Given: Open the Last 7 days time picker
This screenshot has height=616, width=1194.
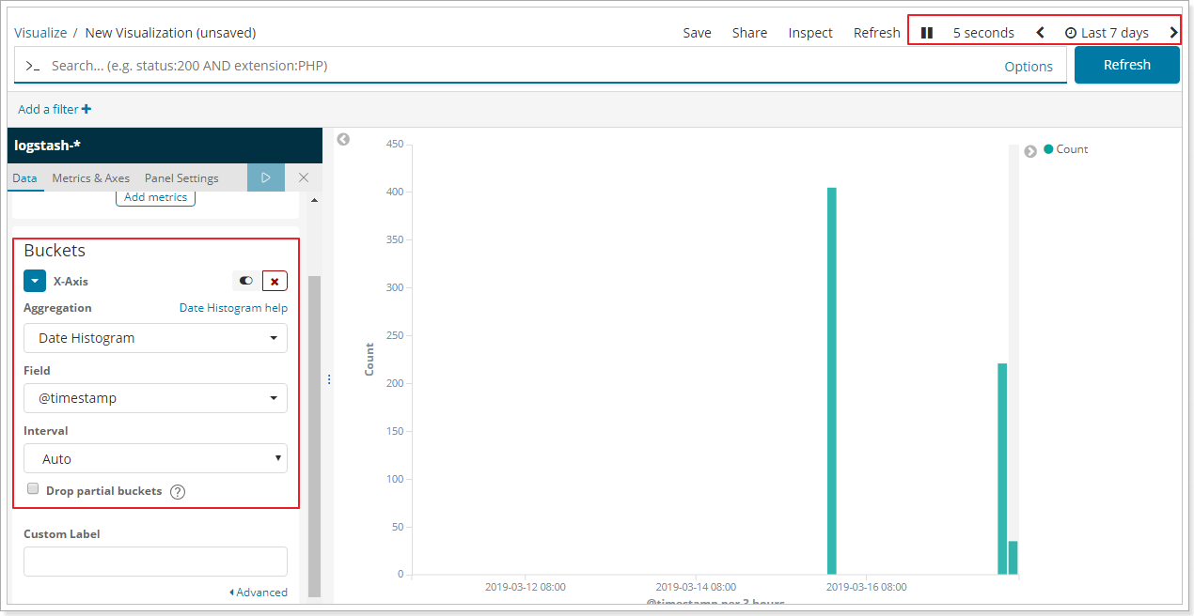Looking at the screenshot, I should pos(1107,33).
